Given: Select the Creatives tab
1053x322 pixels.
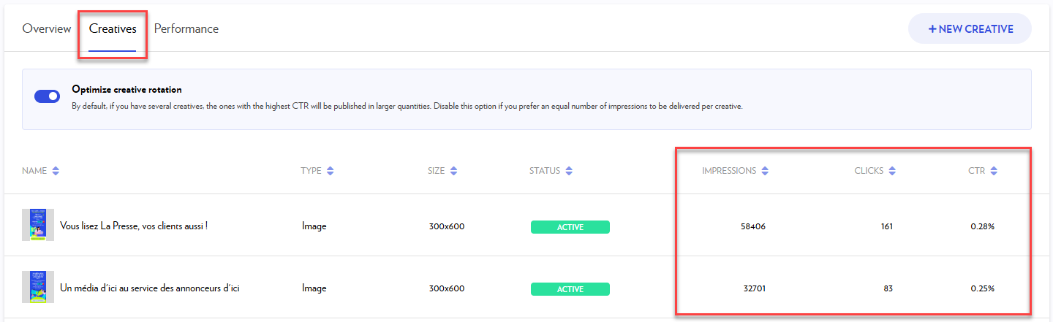Looking at the screenshot, I should (x=113, y=29).
